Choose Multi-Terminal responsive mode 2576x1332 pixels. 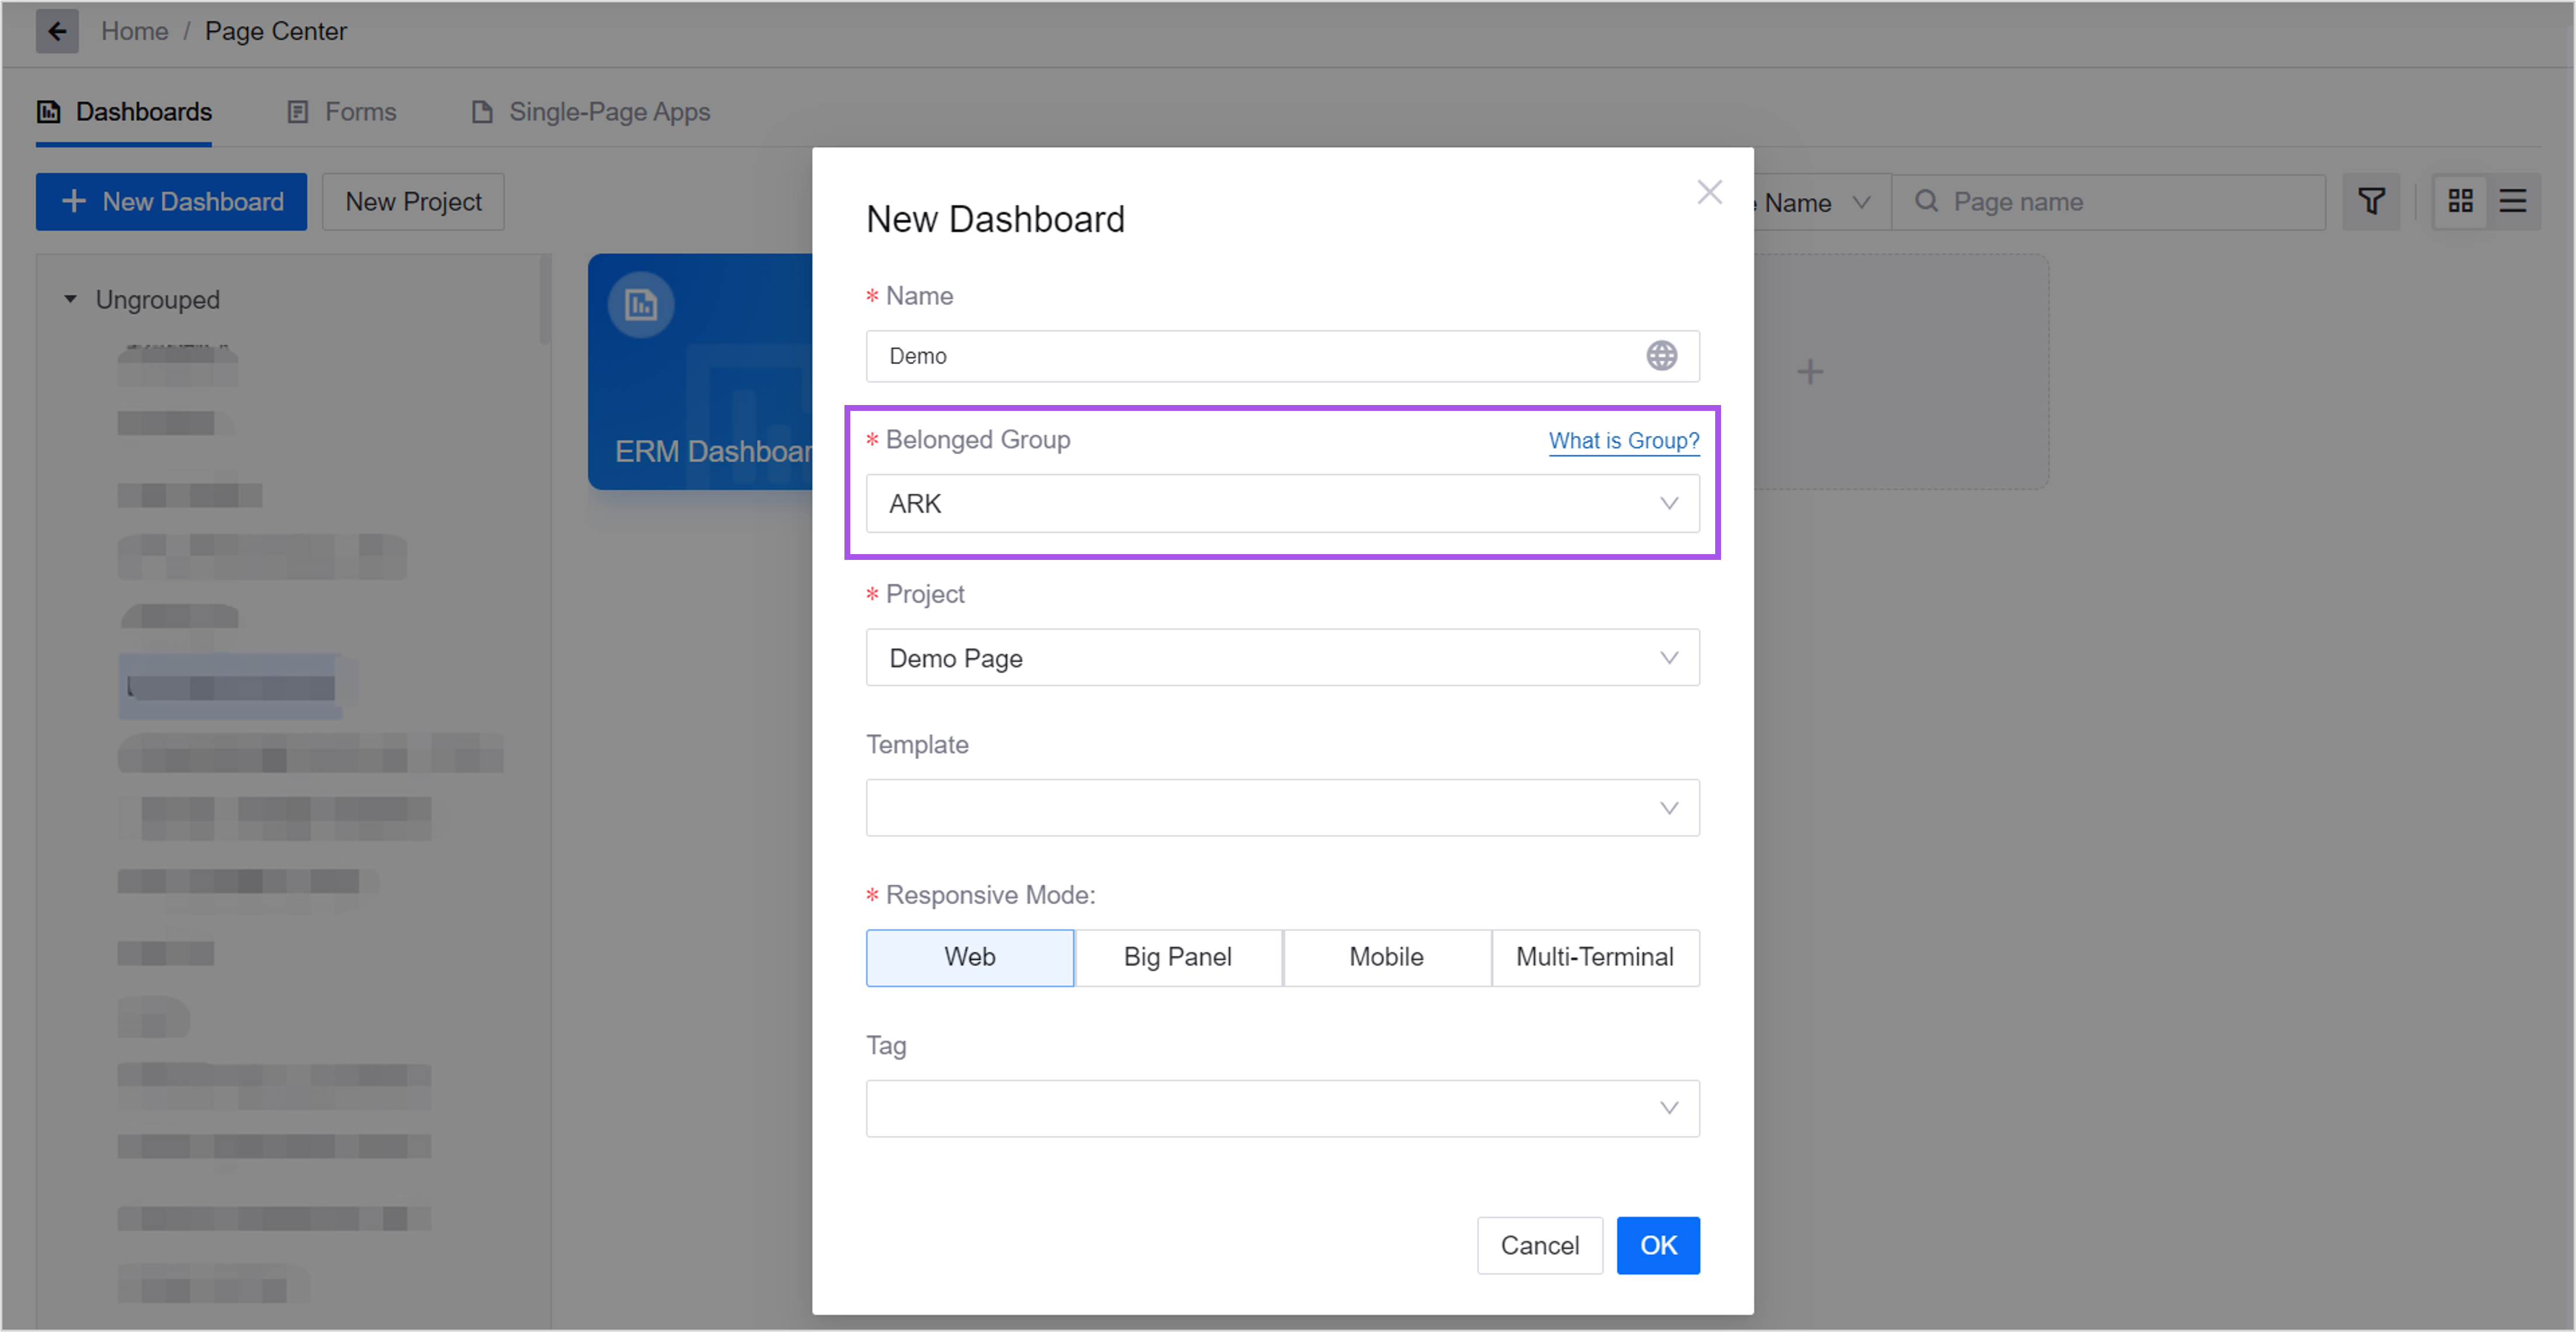tap(1594, 957)
